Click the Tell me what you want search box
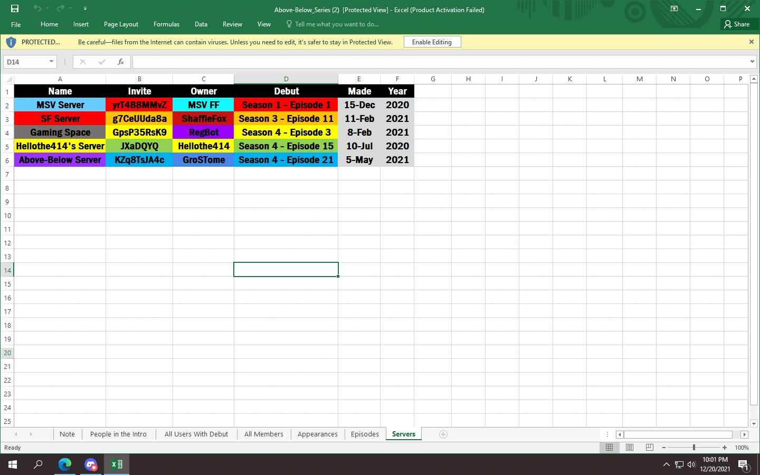The image size is (760, 475). 332,24
